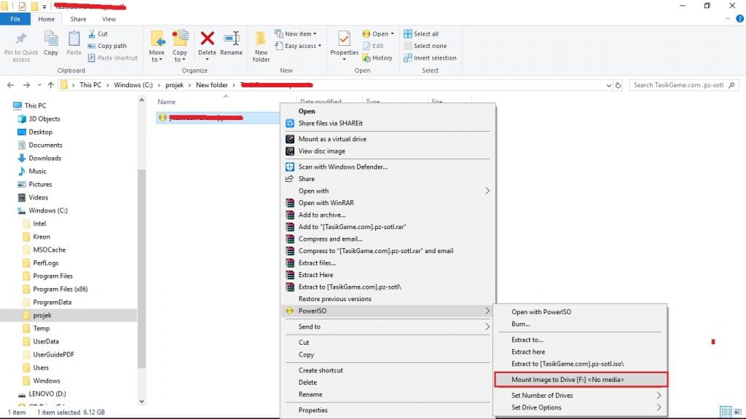Click the Up directory arrow button

click(x=50, y=85)
